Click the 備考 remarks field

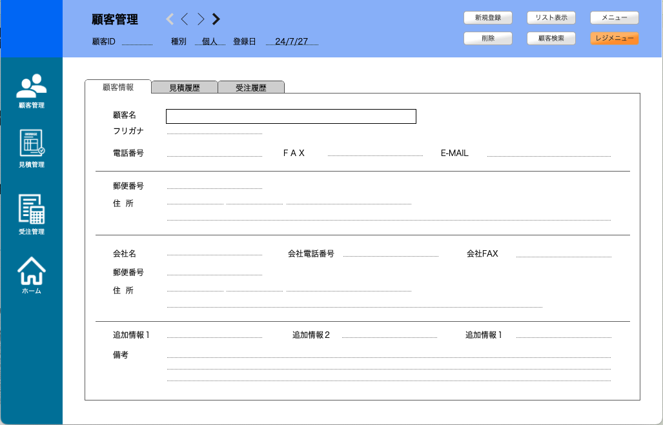pos(387,357)
